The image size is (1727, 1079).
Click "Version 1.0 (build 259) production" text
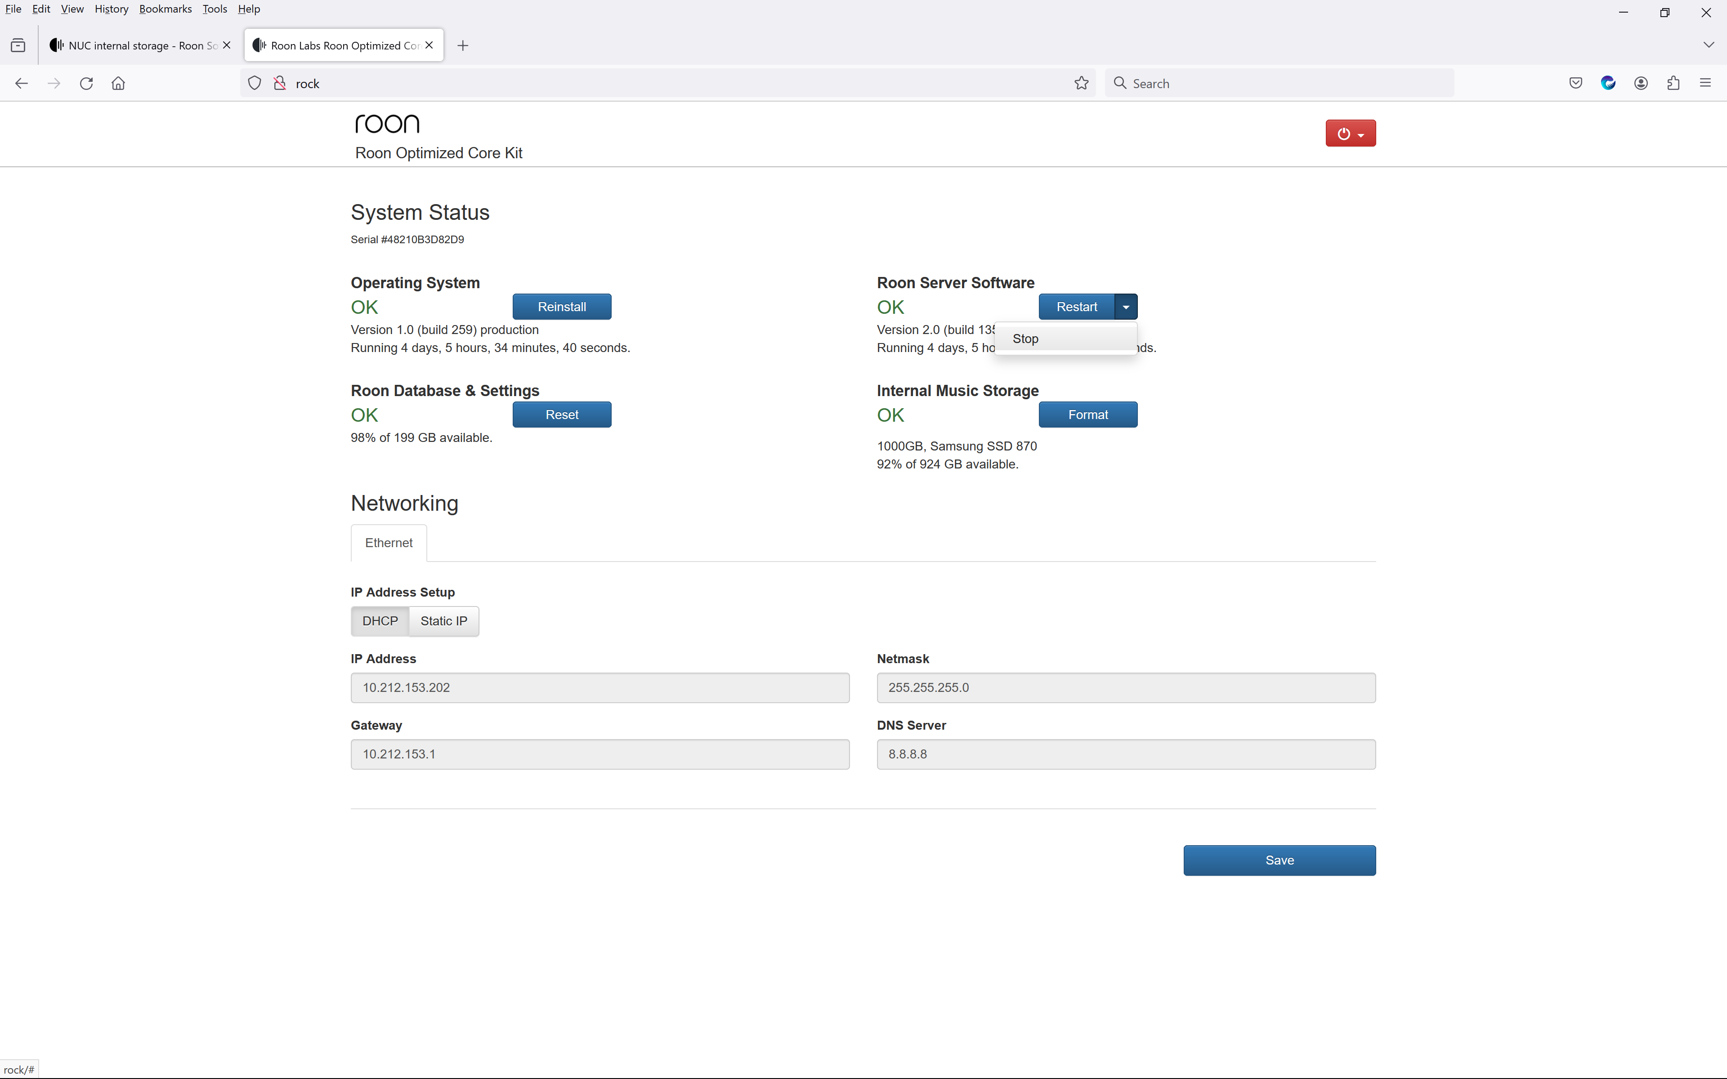pos(445,330)
